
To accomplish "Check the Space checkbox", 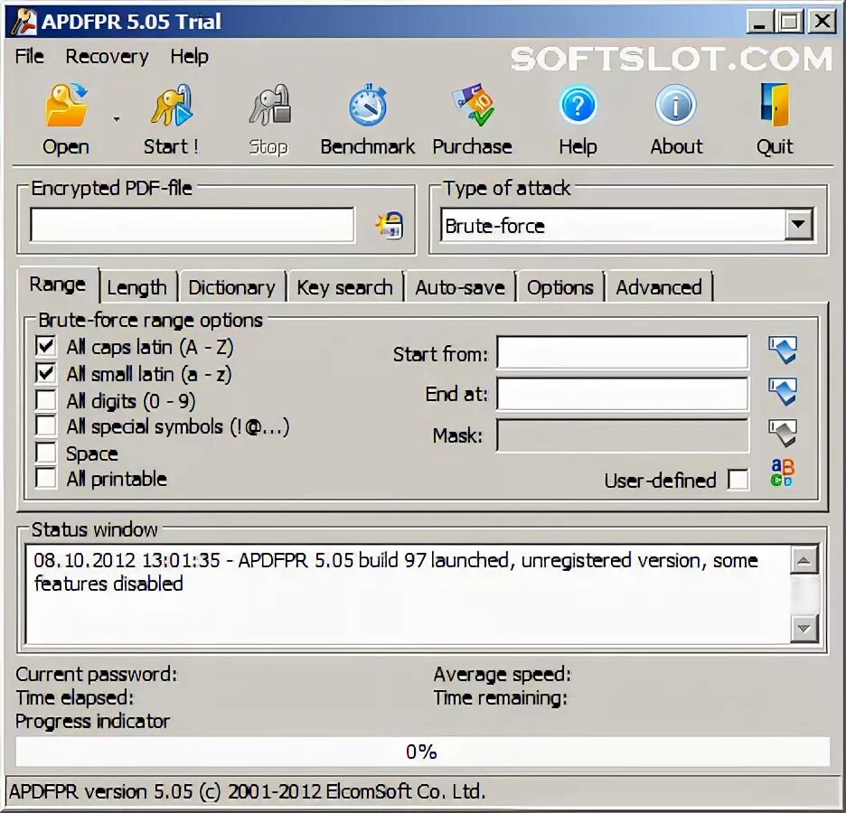I will pyautogui.click(x=45, y=453).
